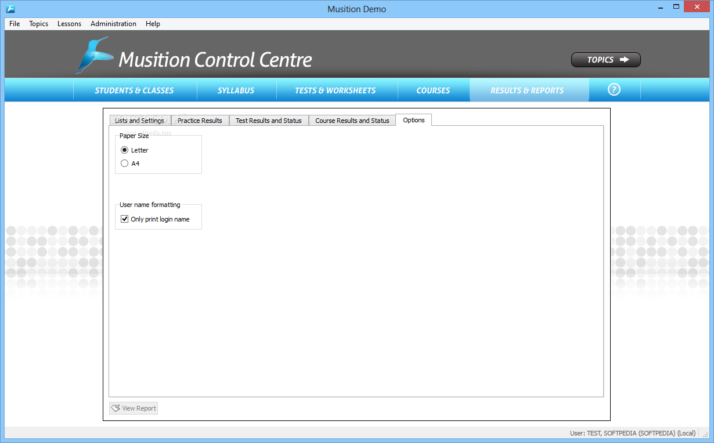714x443 pixels.
Task: Click the Topics arrow button
Action: tap(606, 60)
